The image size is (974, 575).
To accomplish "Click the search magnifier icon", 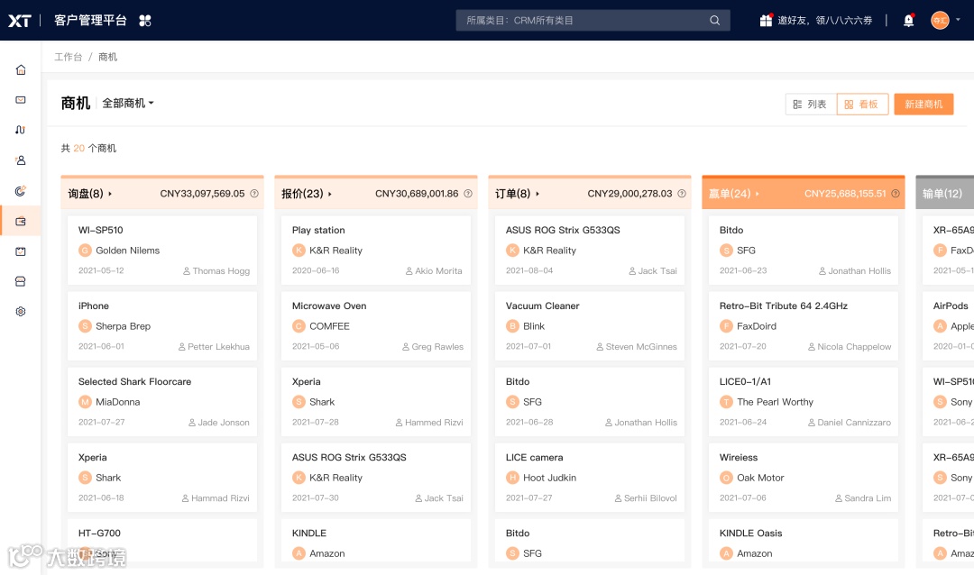I will coord(715,21).
